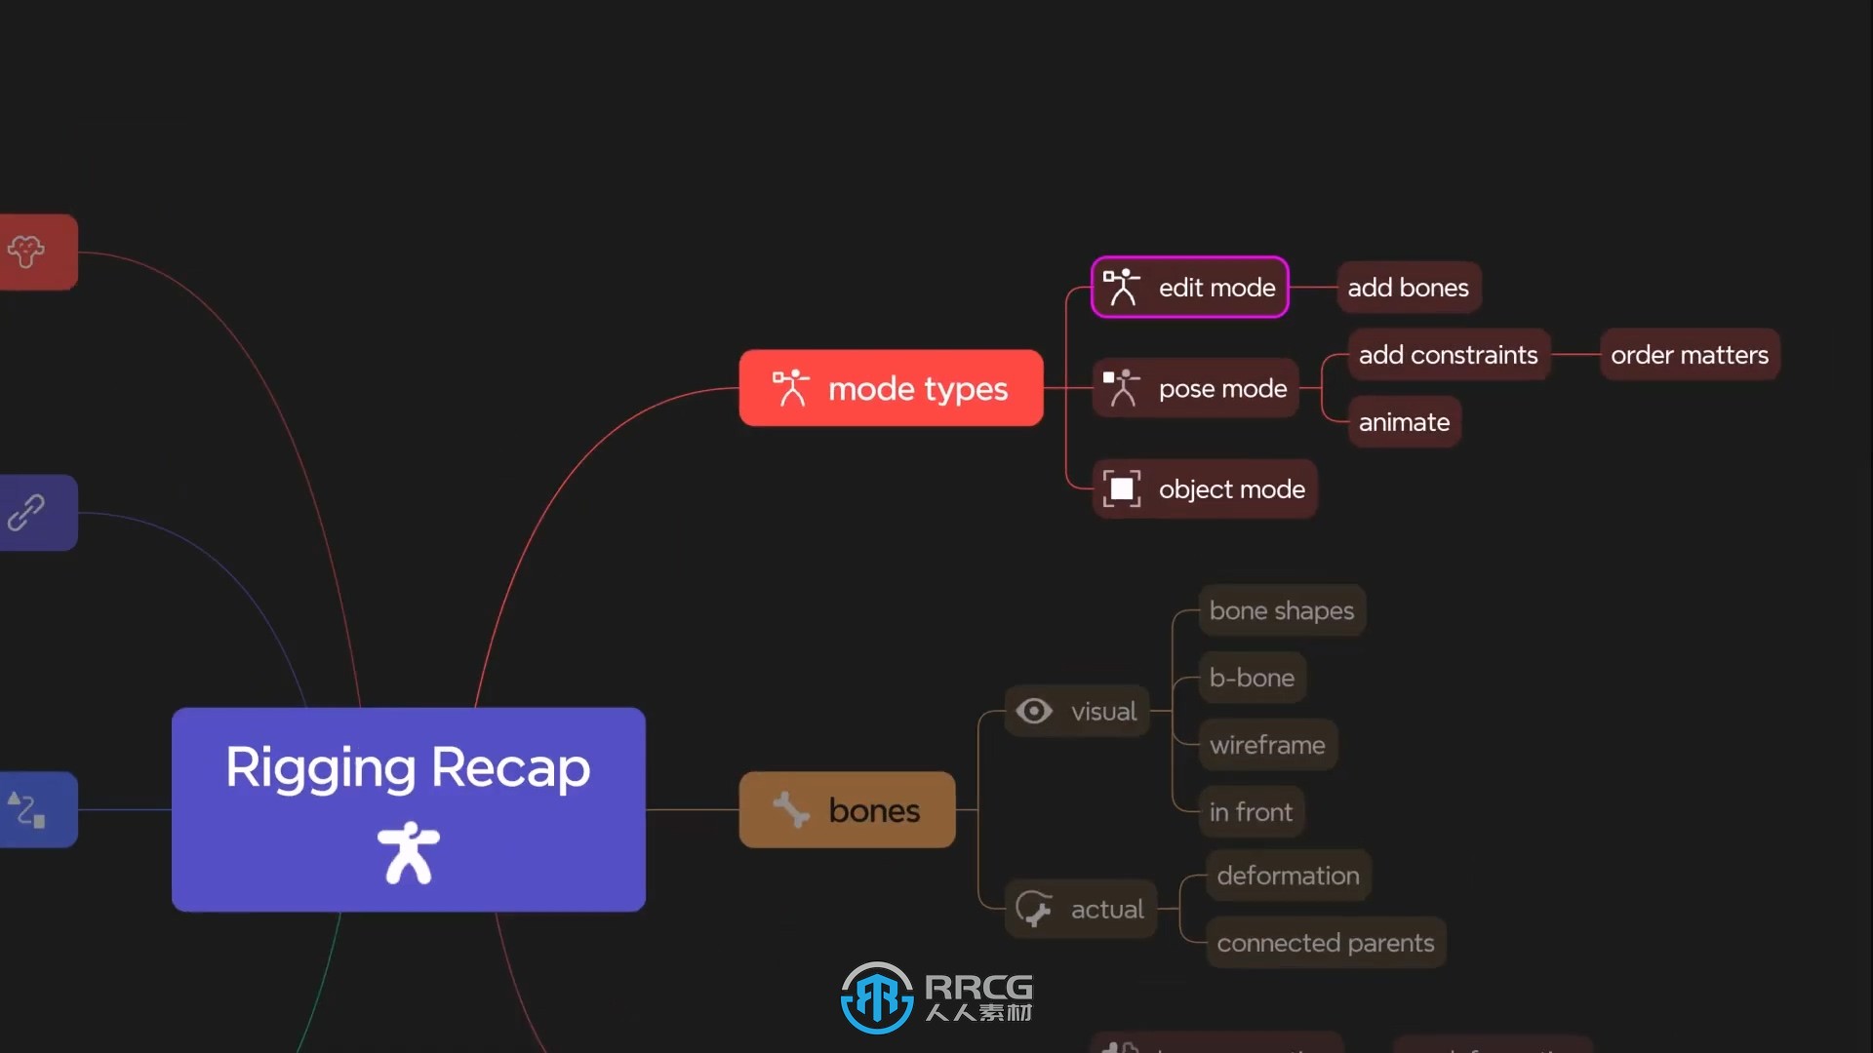Screen dimensions: 1873x1053
Task: Select the mode types menu node
Action: click(892, 387)
